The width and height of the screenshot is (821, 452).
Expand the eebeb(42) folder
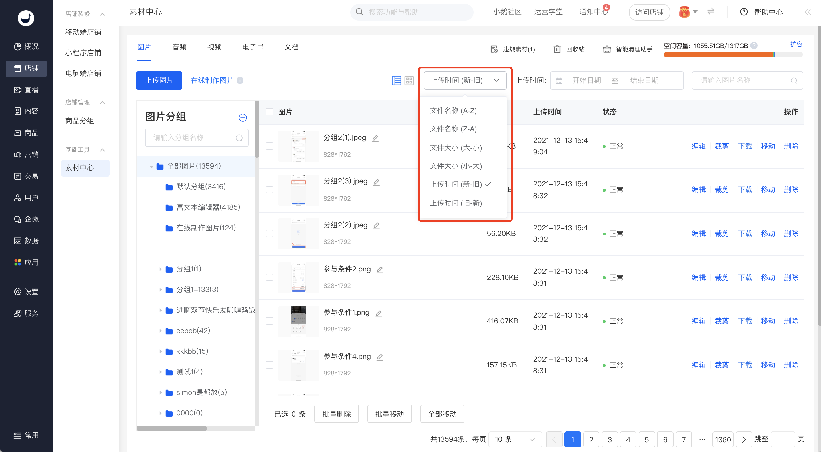160,331
